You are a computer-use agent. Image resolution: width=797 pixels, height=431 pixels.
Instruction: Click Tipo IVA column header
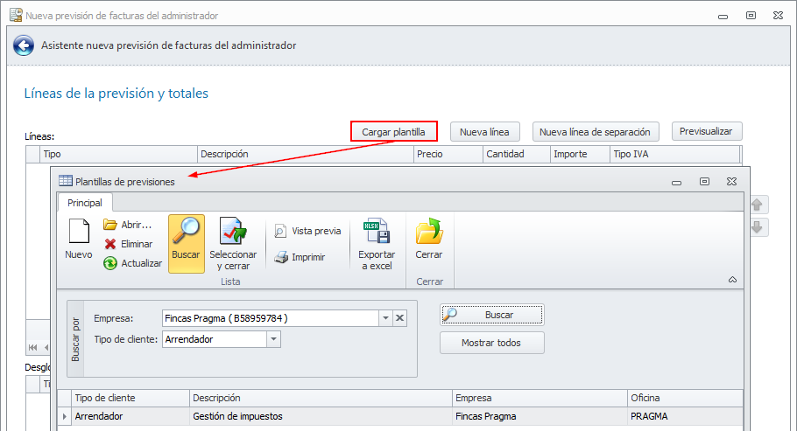[x=674, y=154]
